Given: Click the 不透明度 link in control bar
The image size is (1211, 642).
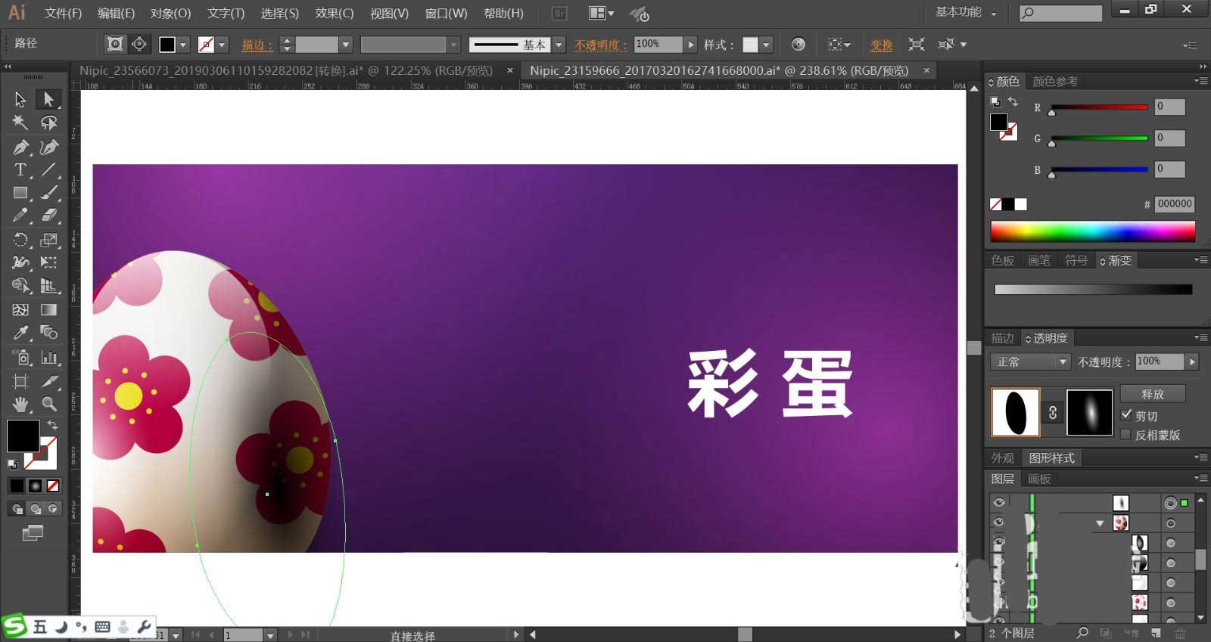Looking at the screenshot, I should (x=601, y=45).
